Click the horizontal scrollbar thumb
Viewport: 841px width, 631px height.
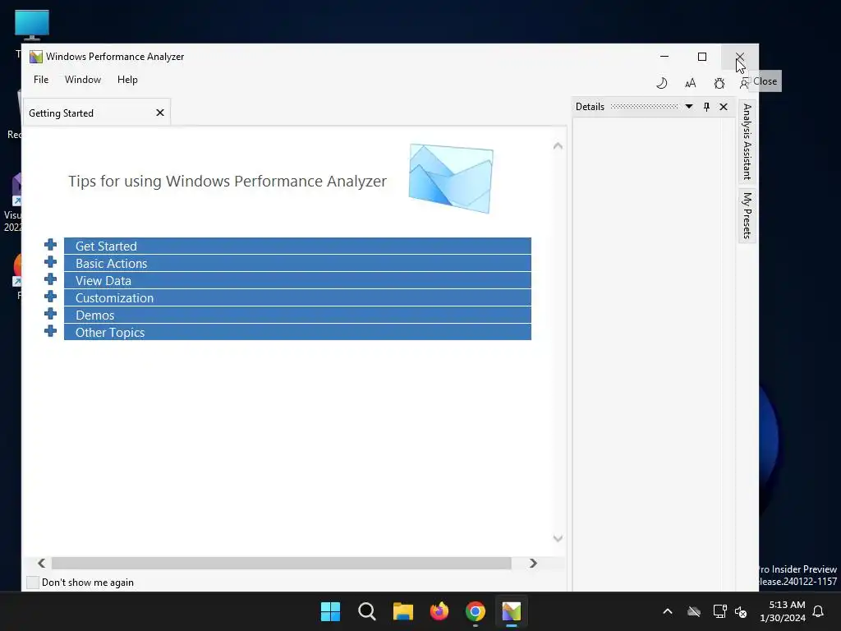[281, 563]
